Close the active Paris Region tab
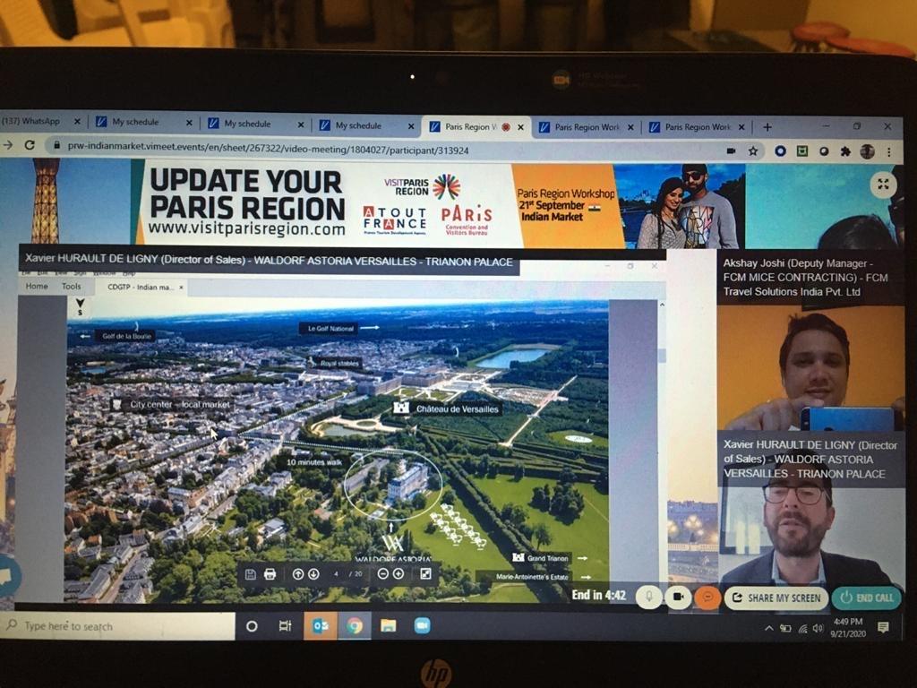Screen dimensions: 917x688 521,127
